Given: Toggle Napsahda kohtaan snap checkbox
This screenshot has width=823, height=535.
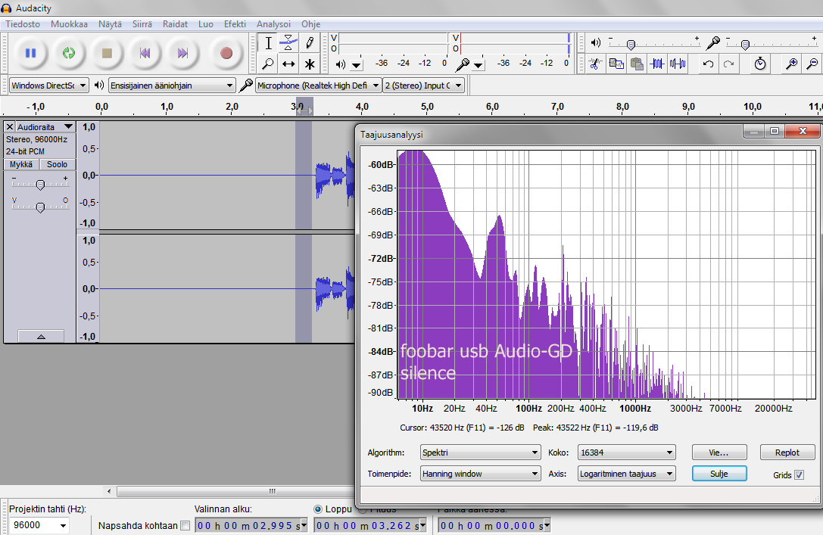Looking at the screenshot, I should pos(185,526).
